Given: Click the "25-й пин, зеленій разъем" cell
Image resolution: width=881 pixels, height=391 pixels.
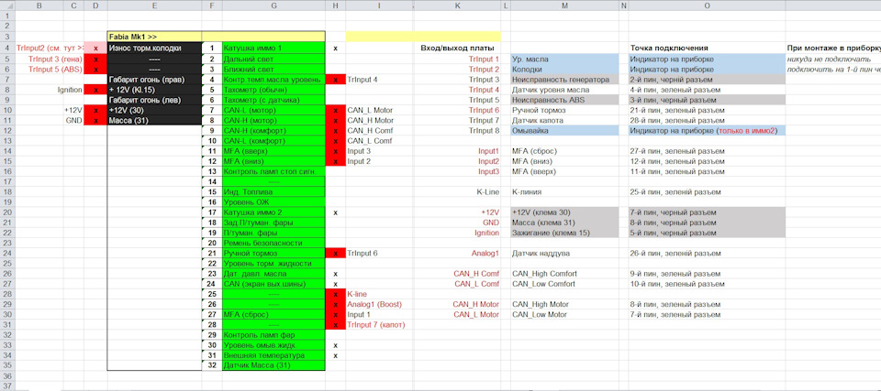Looking at the screenshot, I should click(x=707, y=192).
